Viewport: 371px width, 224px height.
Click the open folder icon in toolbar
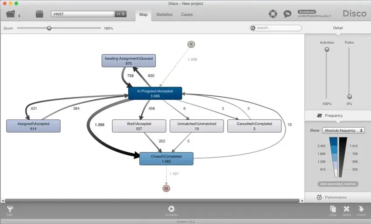click(11, 14)
